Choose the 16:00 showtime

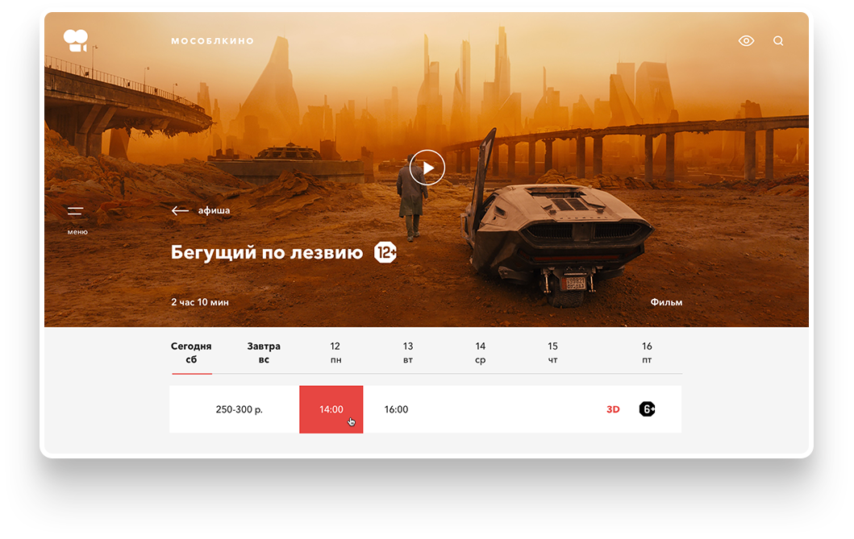396,409
